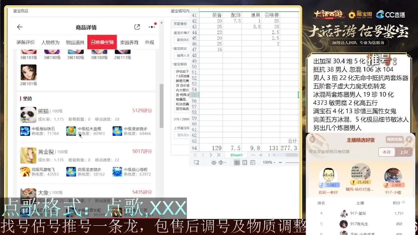The image size is (418, 235).
Task: Go back using the 商品详情 arrow
Action: pyautogui.click(x=20, y=27)
